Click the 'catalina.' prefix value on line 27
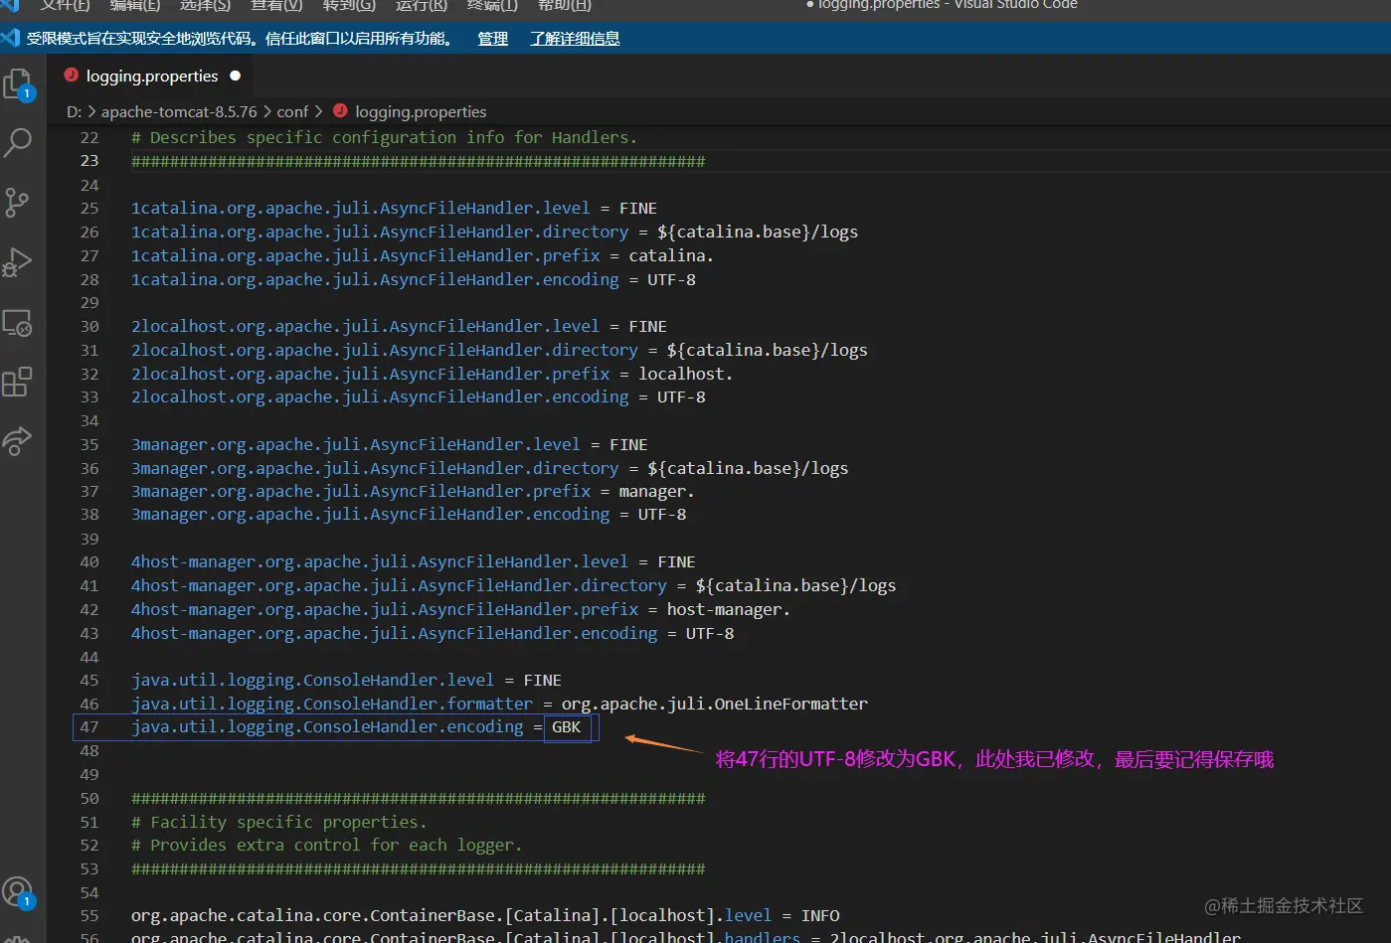1391x943 pixels. coord(671,256)
